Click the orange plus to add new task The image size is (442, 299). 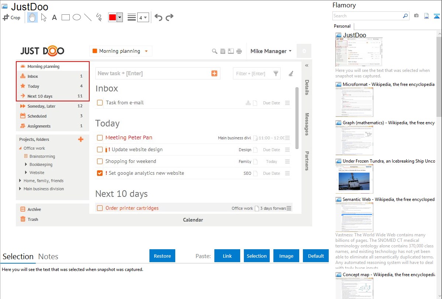pos(214,73)
